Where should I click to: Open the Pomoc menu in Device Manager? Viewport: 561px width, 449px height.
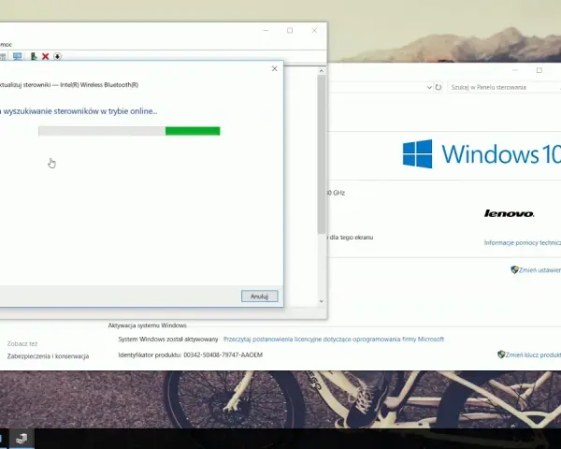point(6,44)
